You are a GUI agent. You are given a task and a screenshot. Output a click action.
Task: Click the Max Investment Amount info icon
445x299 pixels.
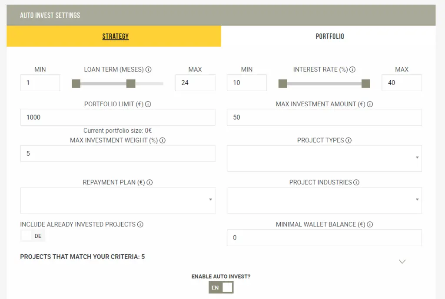coord(370,104)
